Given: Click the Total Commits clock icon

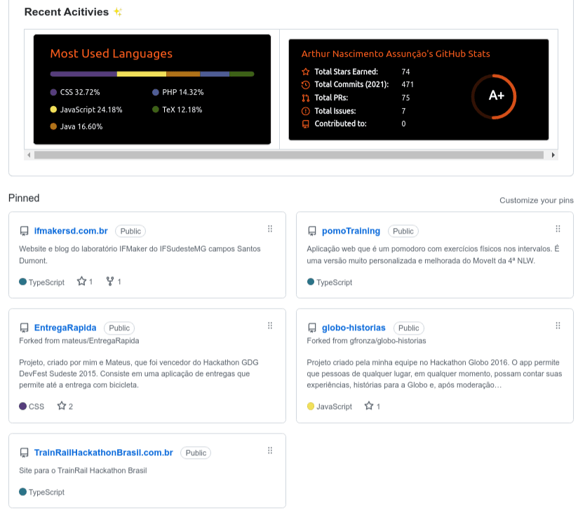Looking at the screenshot, I should click(x=306, y=85).
